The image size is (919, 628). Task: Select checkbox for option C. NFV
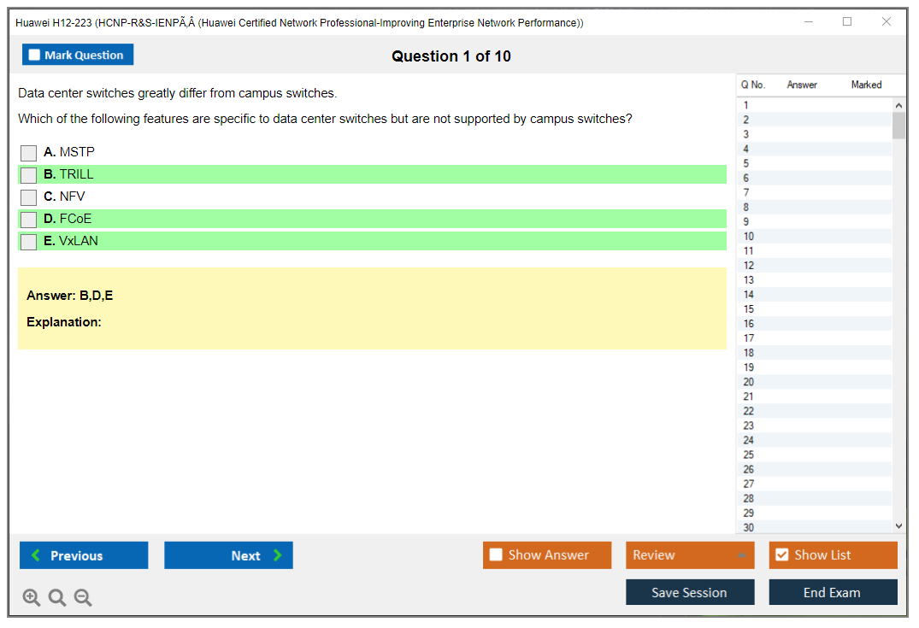coord(29,197)
